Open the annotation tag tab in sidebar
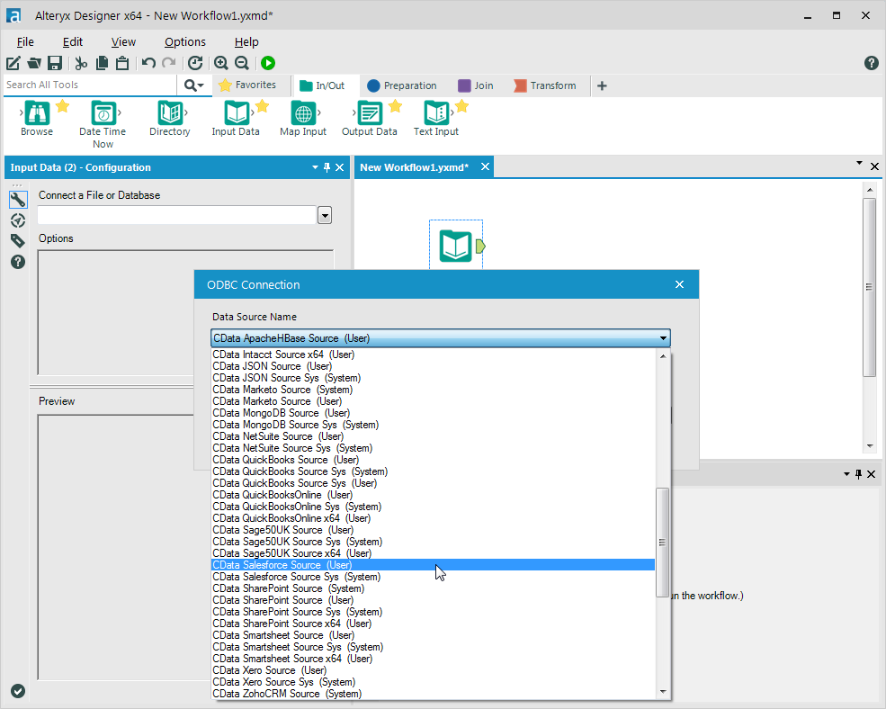Screen dimensions: 886x709 [18, 241]
